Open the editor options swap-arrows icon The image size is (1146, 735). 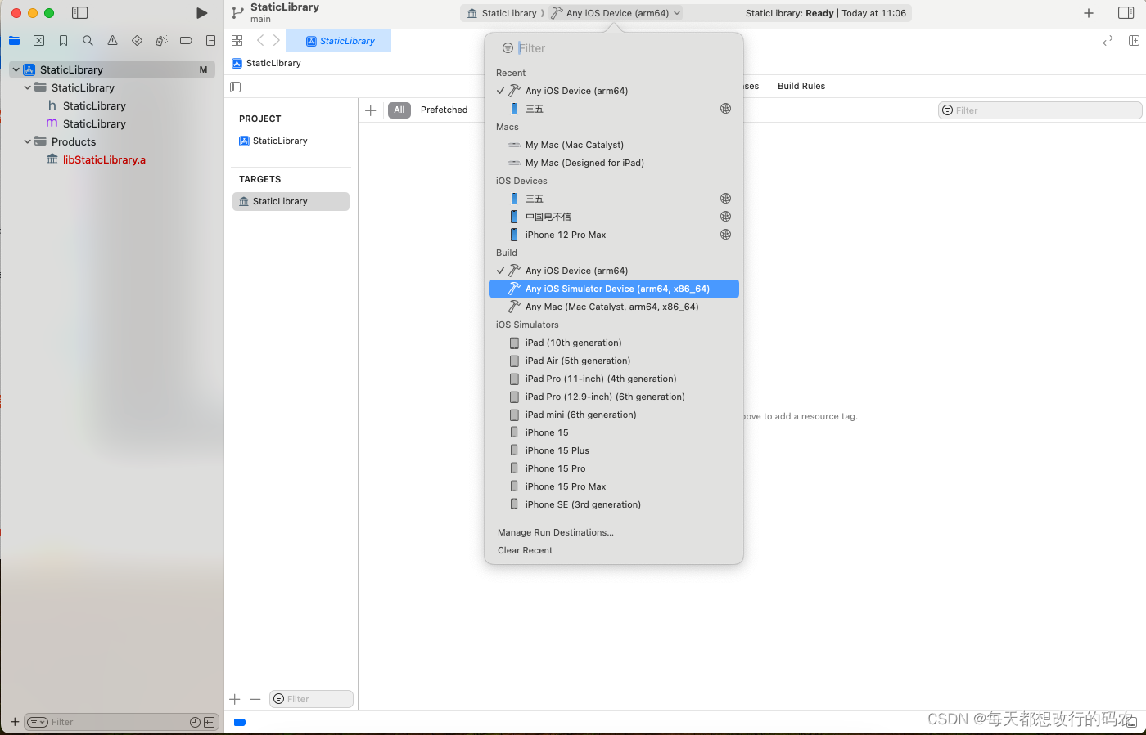[x=1108, y=40]
